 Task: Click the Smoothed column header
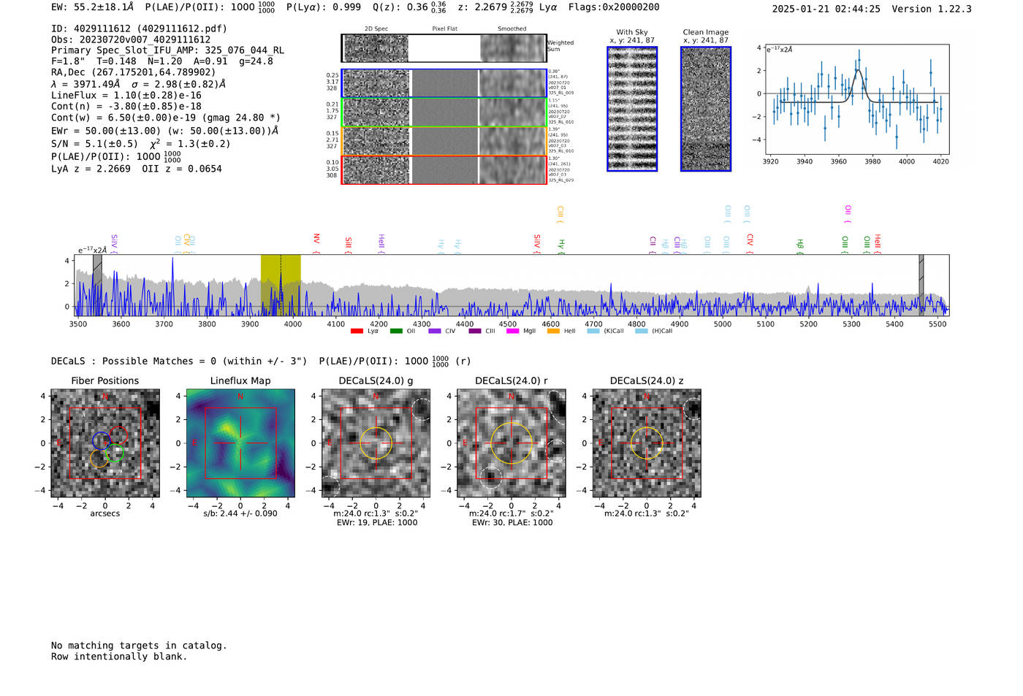512,28
